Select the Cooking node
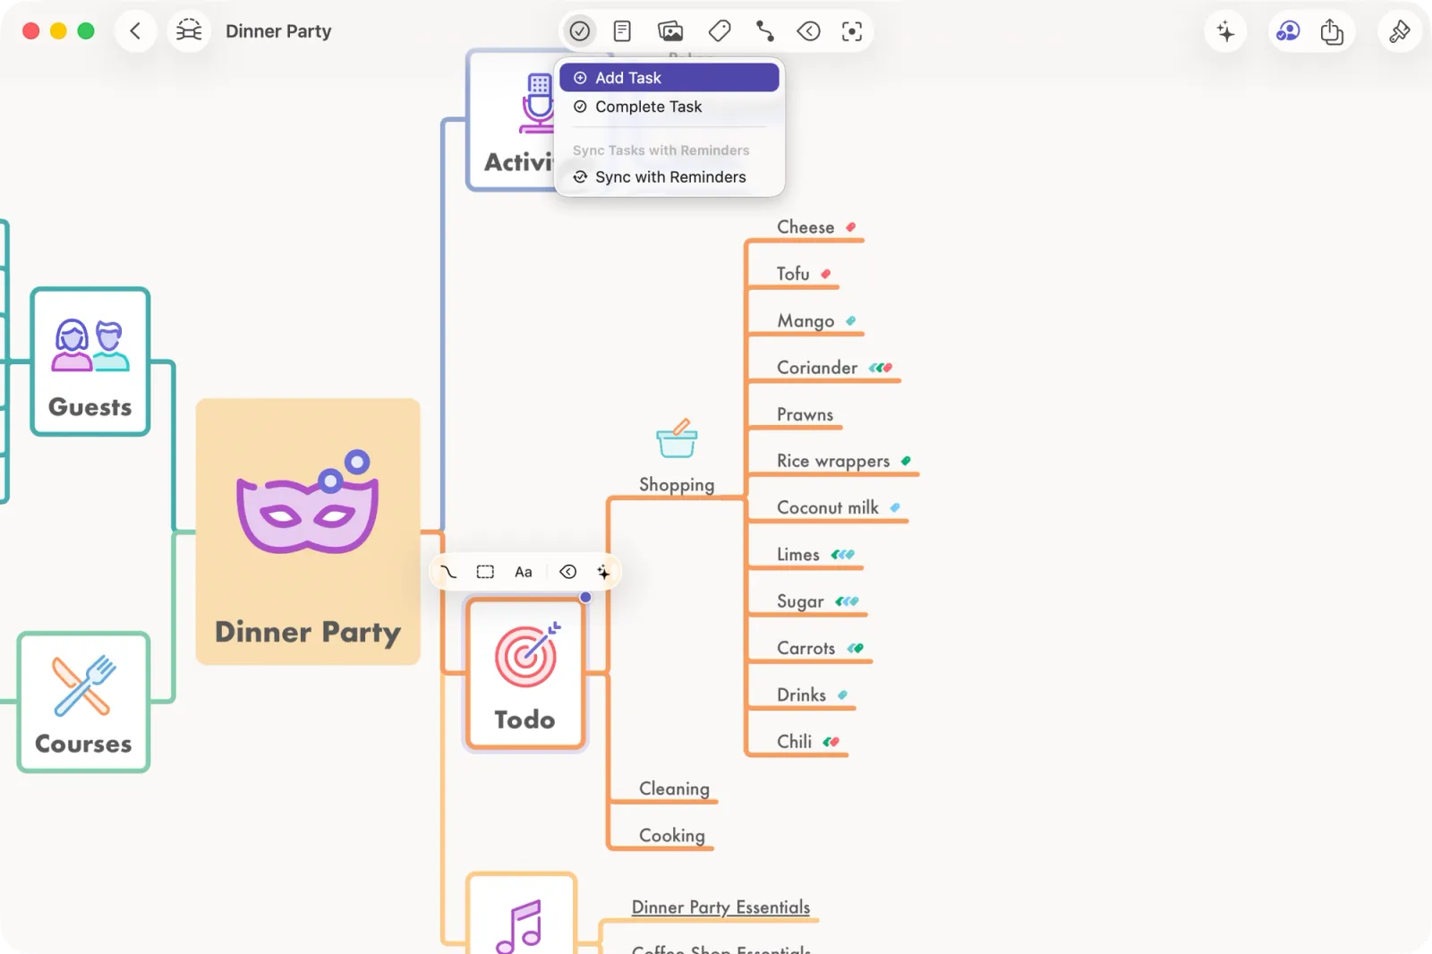Viewport: 1432px width, 954px height. pyautogui.click(x=672, y=835)
